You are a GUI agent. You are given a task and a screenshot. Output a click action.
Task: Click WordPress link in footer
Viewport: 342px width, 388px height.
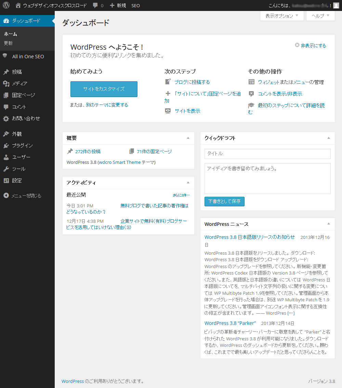[x=73, y=381]
